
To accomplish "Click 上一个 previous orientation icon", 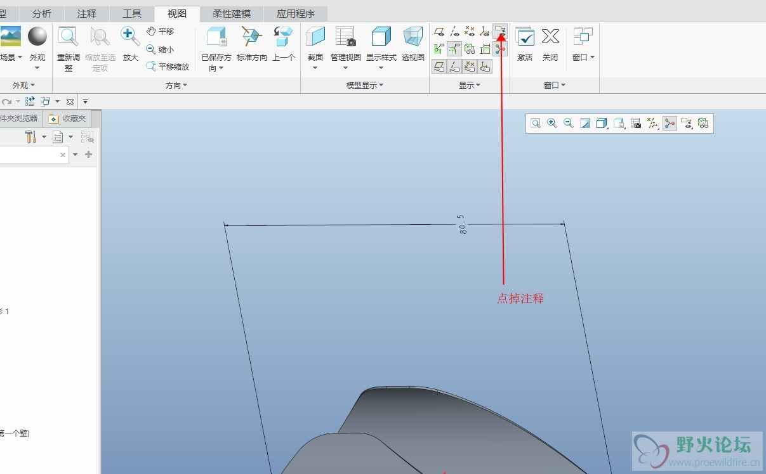I will tap(283, 37).
